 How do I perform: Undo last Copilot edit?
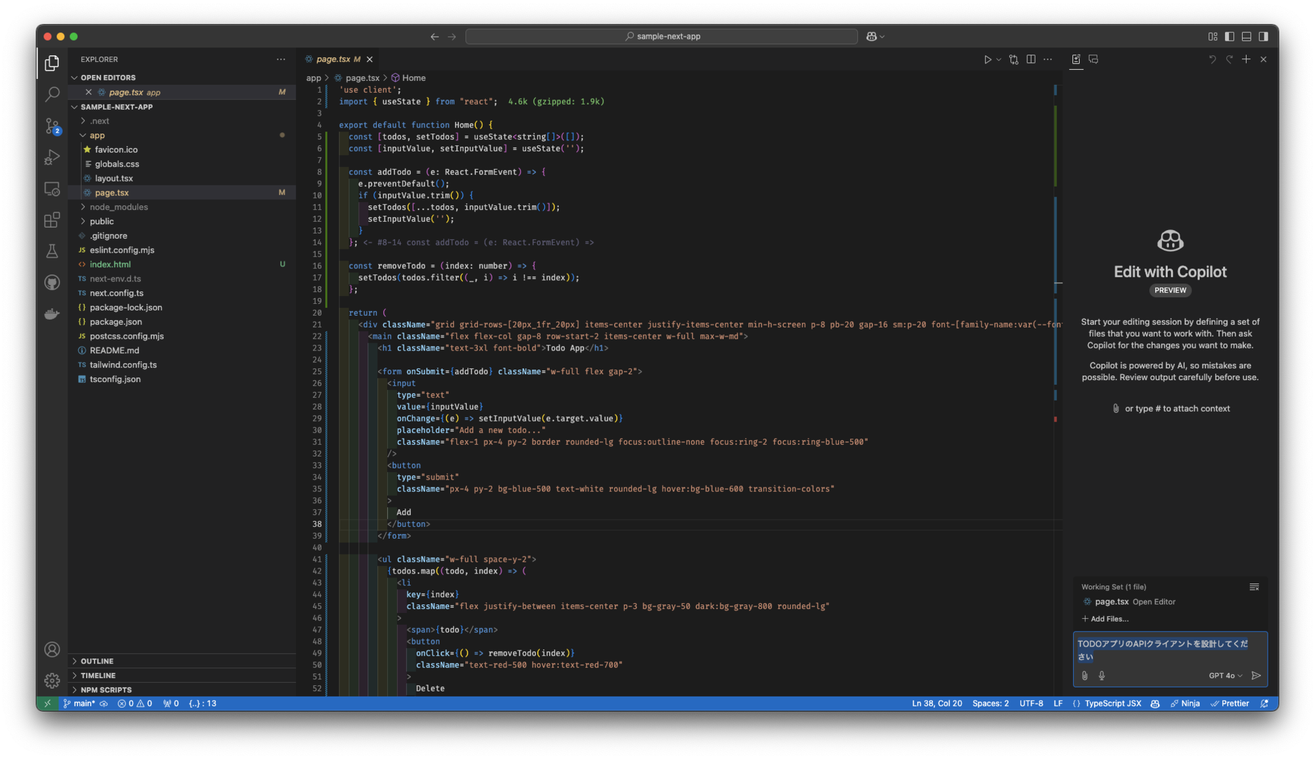tap(1212, 59)
